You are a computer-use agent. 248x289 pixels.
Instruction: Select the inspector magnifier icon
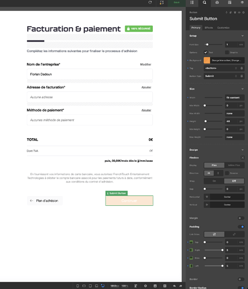click(x=204, y=2)
